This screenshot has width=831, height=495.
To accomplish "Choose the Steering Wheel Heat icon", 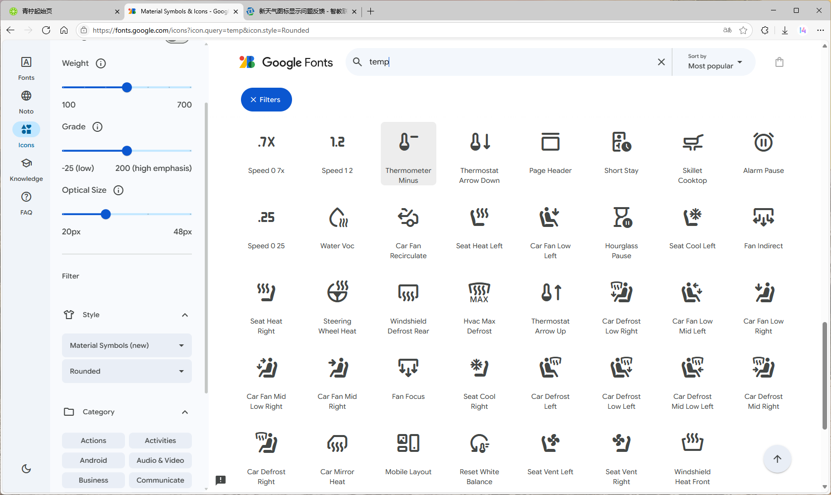I will tap(337, 304).
